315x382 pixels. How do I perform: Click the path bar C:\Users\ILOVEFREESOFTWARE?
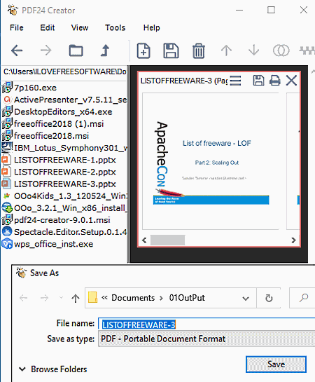tap(64, 71)
